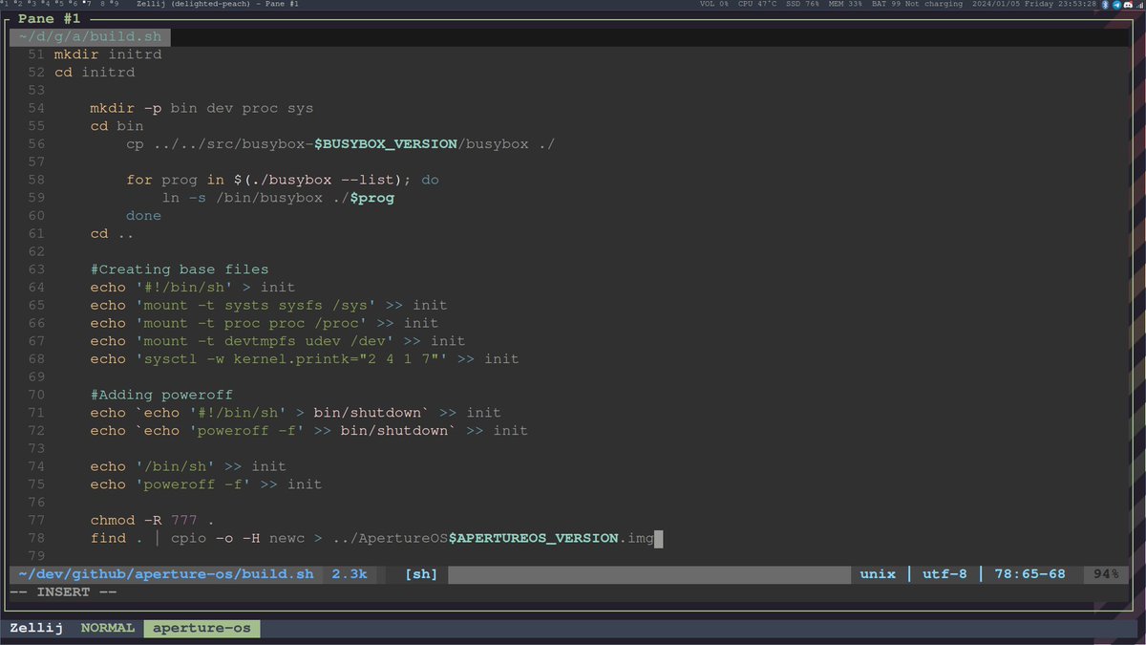The height and width of the screenshot is (645, 1146).
Task: Click the 'for prog in' loop line
Action: [283, 180]
